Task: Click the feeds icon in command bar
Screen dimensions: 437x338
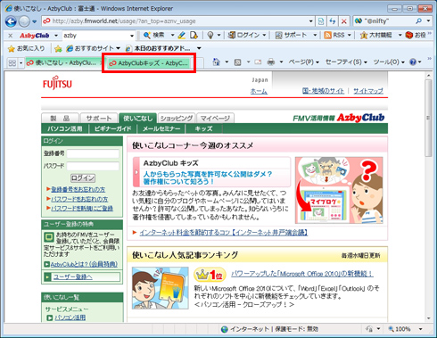Action: (237, 62)
